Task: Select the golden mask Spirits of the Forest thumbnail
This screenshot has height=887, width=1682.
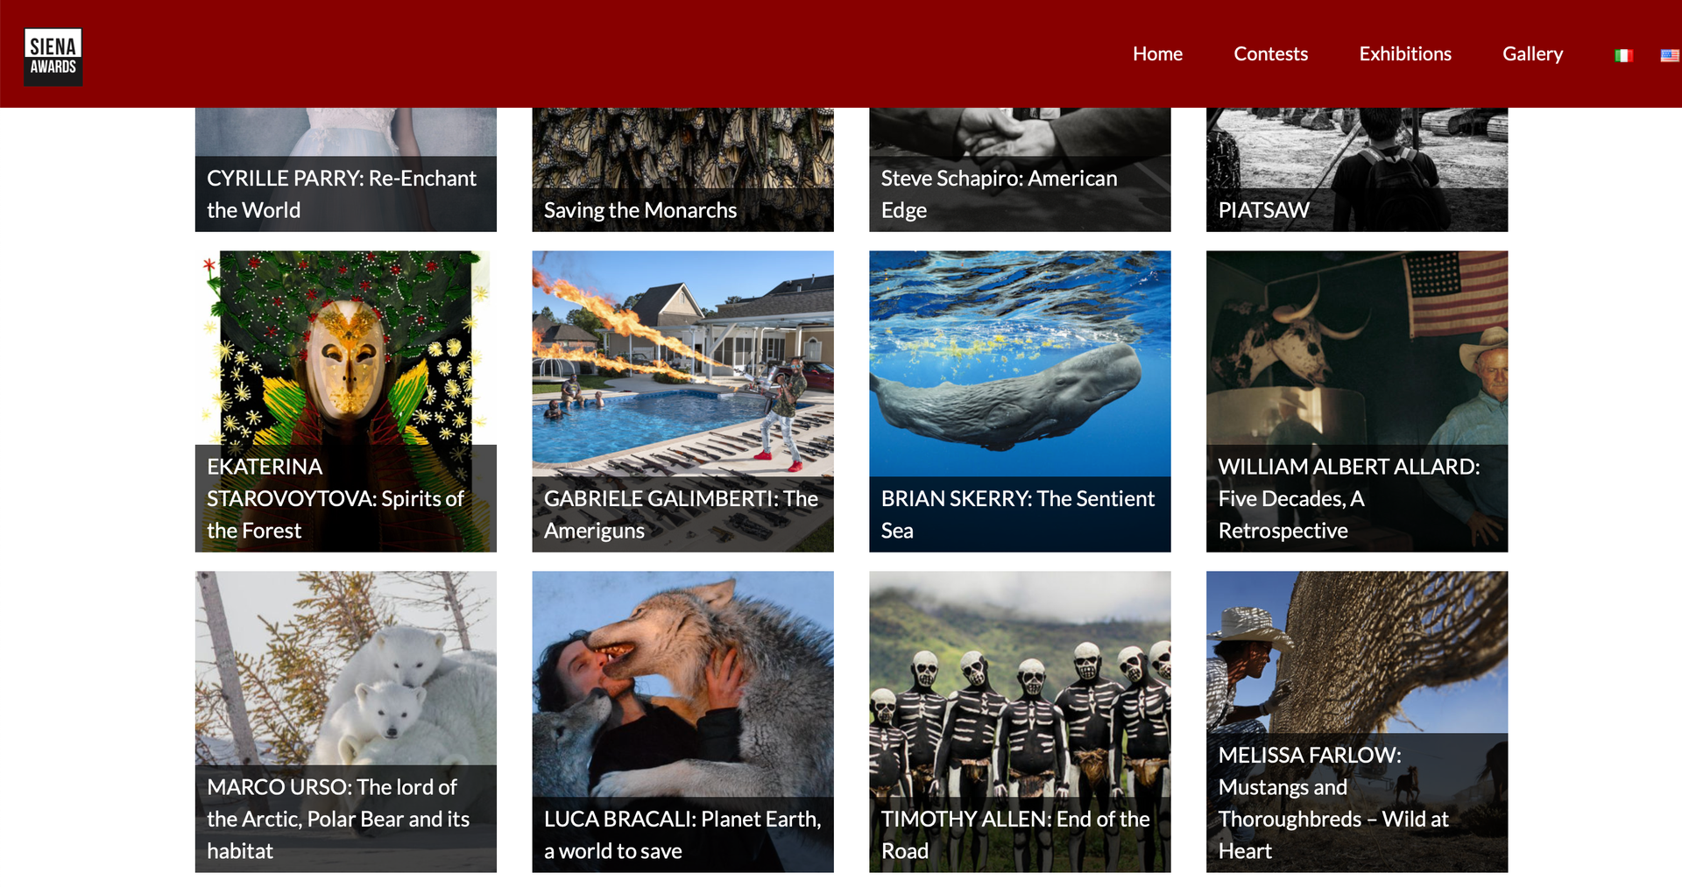Action: pyautogui.click(x=345, y=350)
